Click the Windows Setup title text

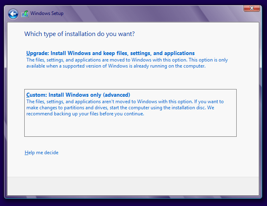[x=47, y=14]
